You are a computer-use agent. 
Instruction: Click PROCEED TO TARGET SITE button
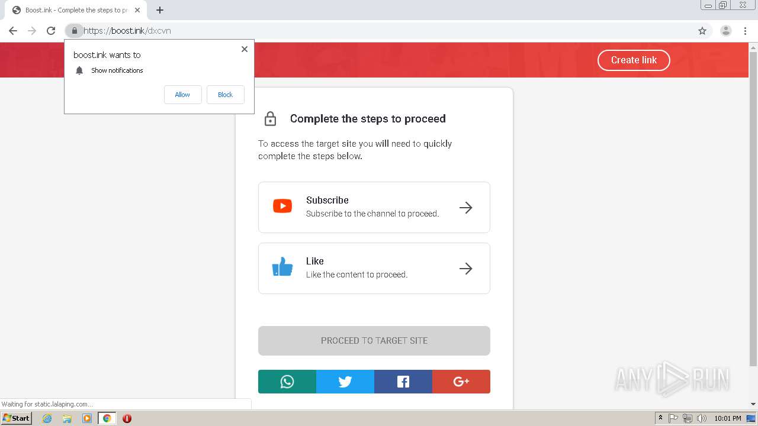pos(374,341)
